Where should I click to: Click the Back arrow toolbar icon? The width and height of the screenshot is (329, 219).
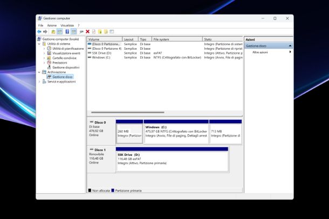click(x=40, y=32)
